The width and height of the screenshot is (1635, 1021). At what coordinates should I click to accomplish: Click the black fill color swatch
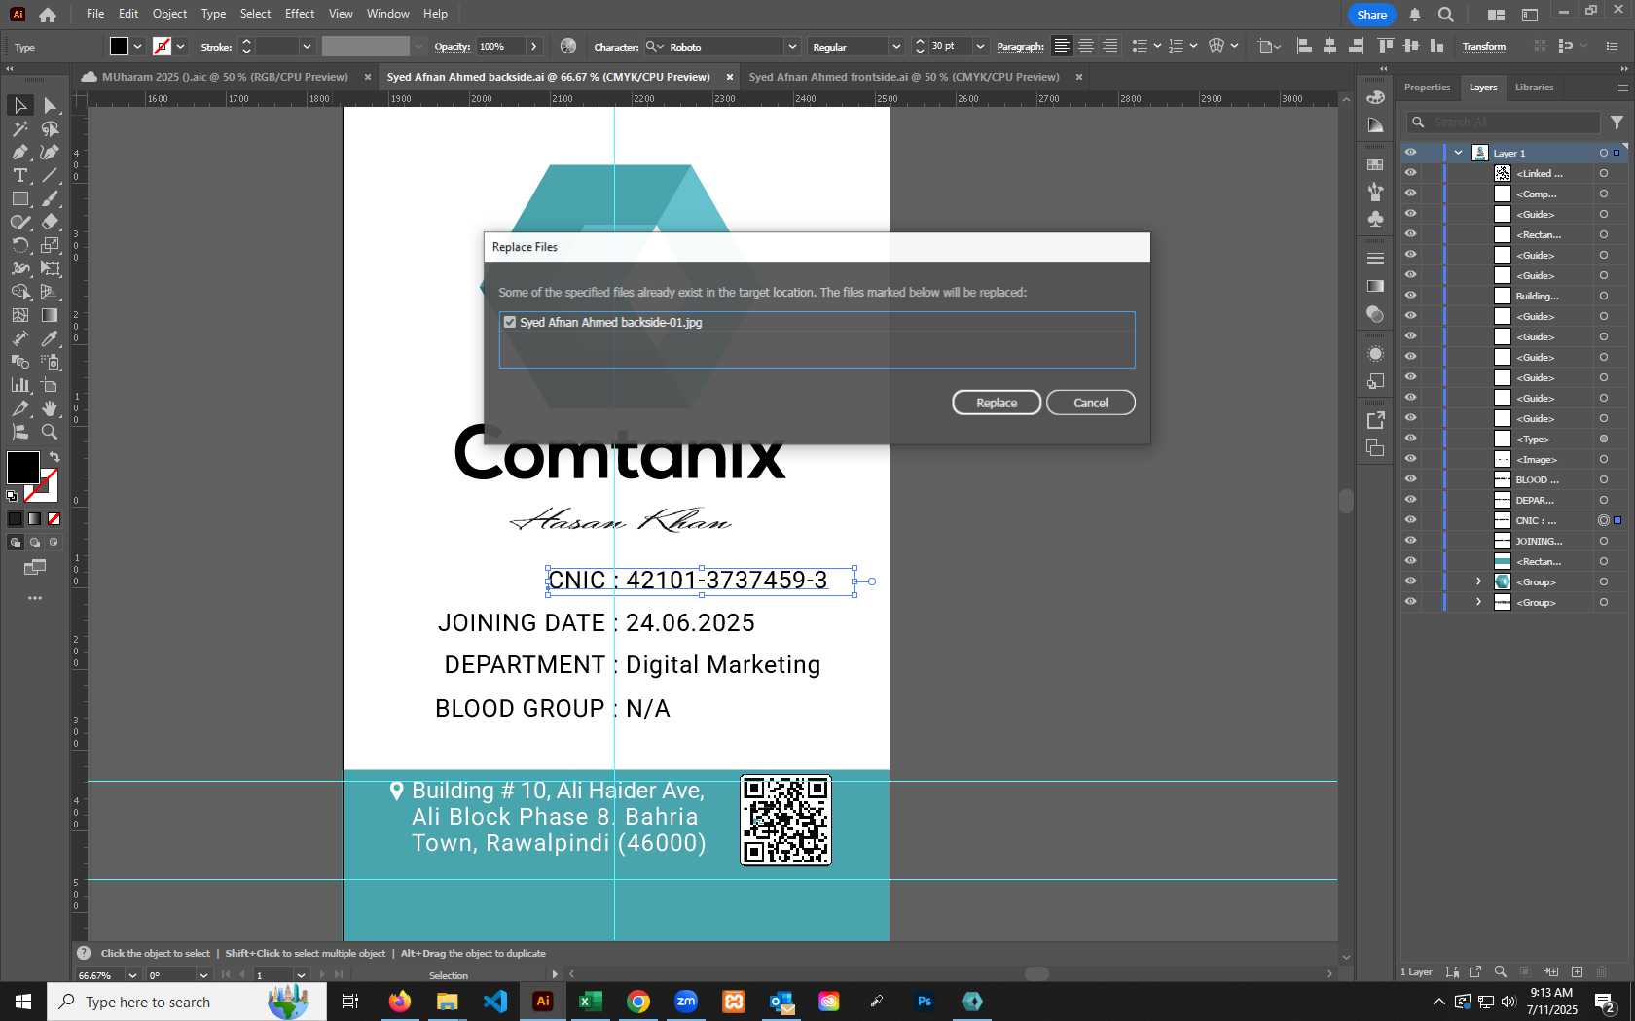(x=23, y=468)
